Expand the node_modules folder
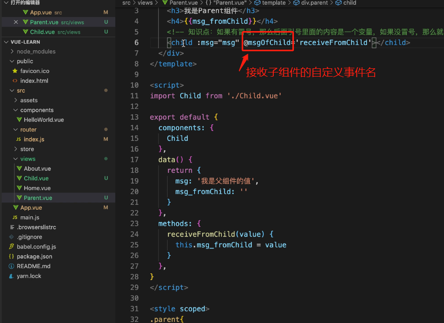Image resolution: width=444 pixels, height=323 pixels. [12, 52]
